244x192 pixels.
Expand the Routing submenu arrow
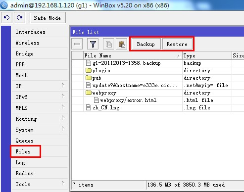(x=63, y=118)
